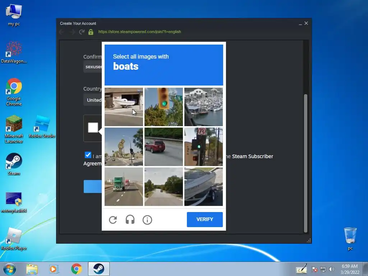Reload the captcha challenge
Viewport: 368px width, 276px height.
coord(113,220)
